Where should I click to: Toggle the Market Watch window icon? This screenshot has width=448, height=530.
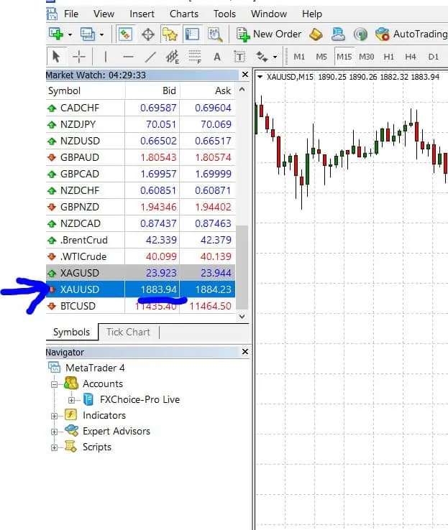(x=125, y=34)
